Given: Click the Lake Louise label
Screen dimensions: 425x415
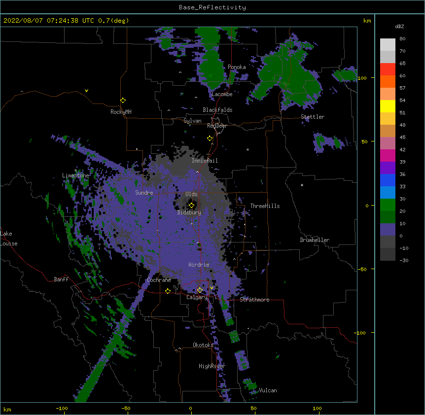Looking at the screenshot, I should click(x=9, y=239).
